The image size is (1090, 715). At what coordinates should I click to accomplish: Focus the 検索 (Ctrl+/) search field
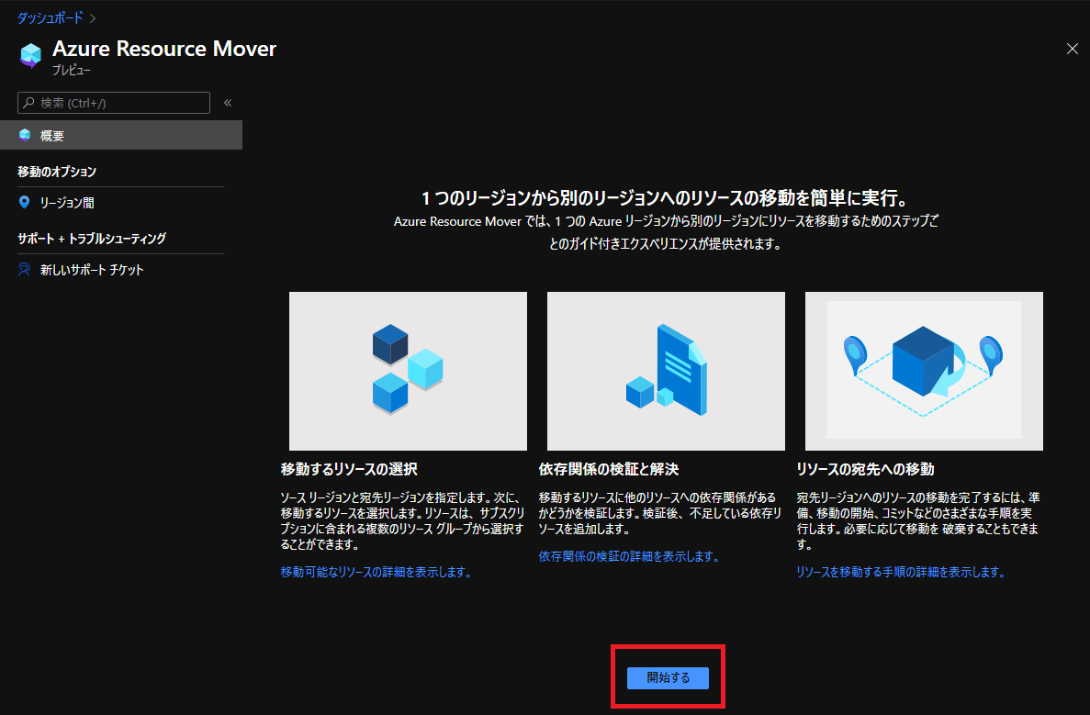(x=113, y=103)
